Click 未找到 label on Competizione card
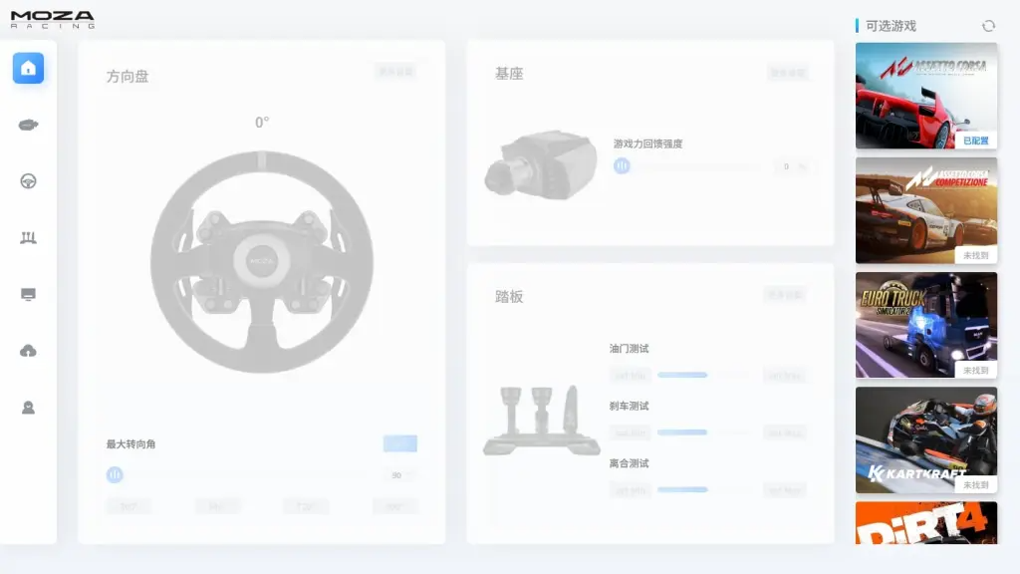Image resolution: width=1020 pixels, height=574 pixels. pos(975,256)
